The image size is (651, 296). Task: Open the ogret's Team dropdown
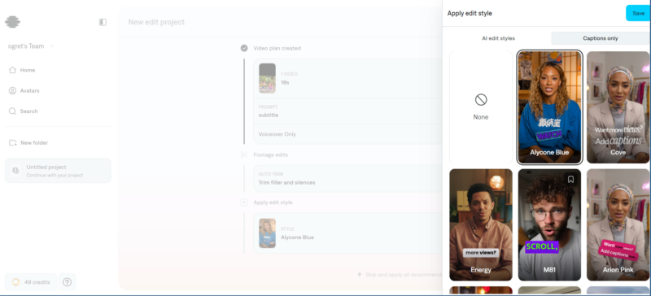(31, 46)
